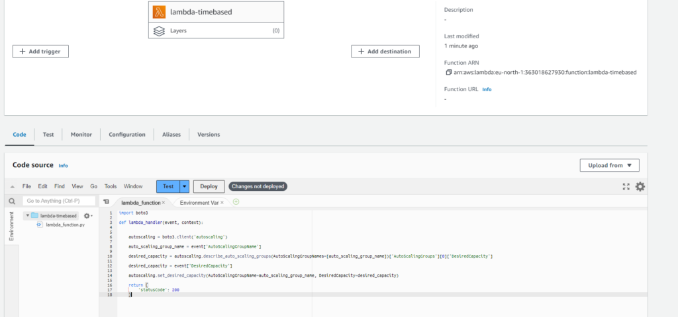Switch to the Monitor tab
Image resolution: width=678 pixels, height=317 pixels.
[81, 135]
